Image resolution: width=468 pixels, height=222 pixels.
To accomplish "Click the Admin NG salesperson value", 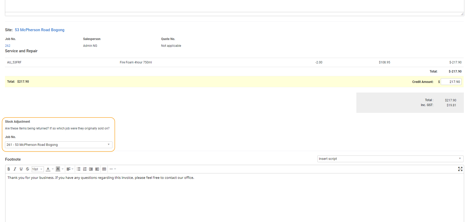I will pyautogui.click(x=90, y=46).
